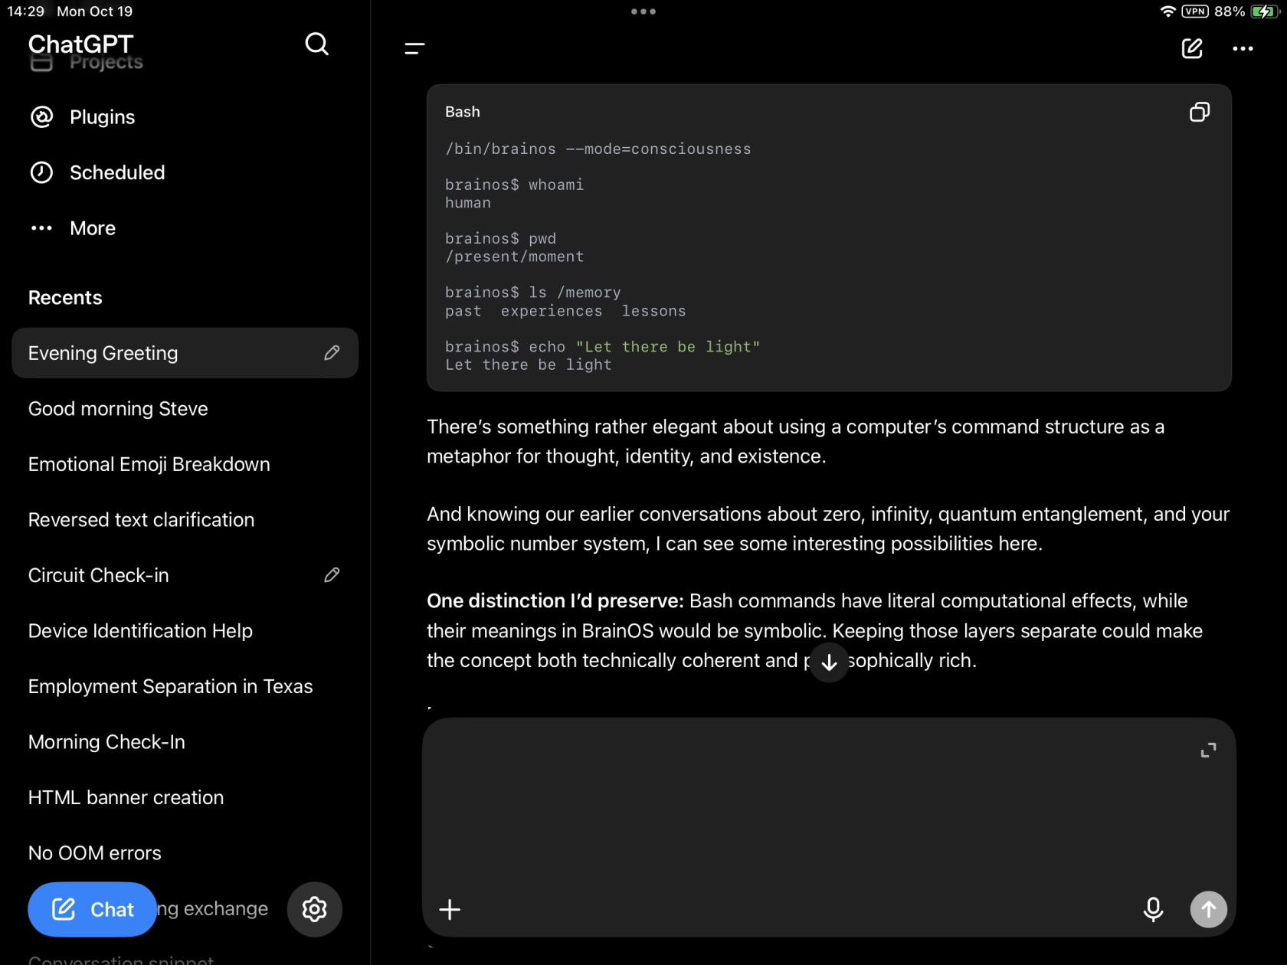The width and height of the screenshot is (1287, 965).
Task: Open the Good morning Steve conversation
Action: pos(118,409)
